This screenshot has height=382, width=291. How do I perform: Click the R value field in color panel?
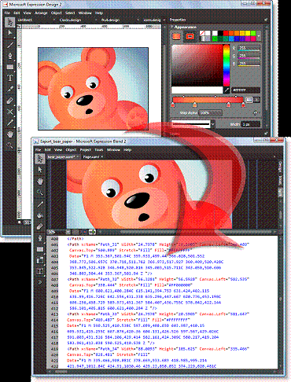click(249, 48)
